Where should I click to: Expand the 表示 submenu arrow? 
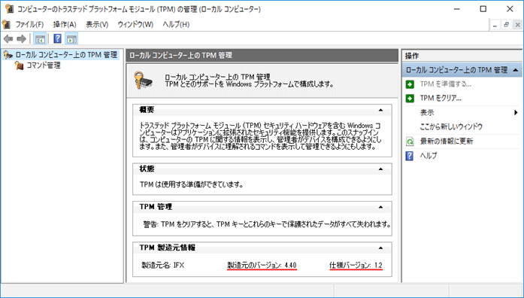click(x=516, y=113)
